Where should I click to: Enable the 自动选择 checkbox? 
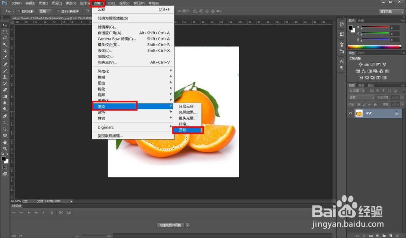pos(19,11)
